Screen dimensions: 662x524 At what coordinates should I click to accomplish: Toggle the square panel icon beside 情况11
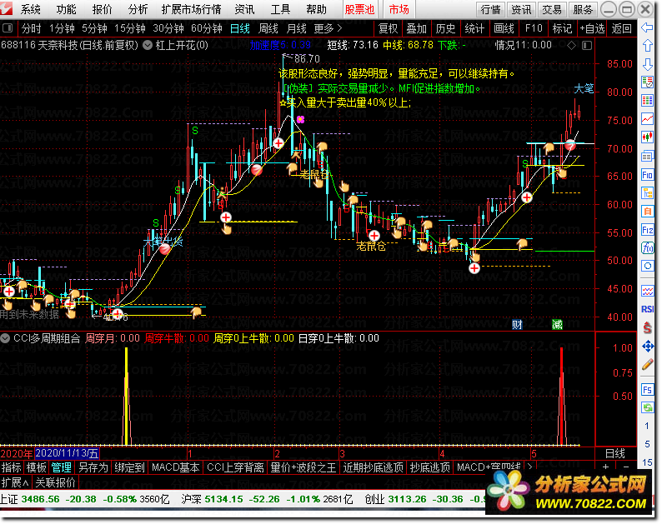(587, 45)
